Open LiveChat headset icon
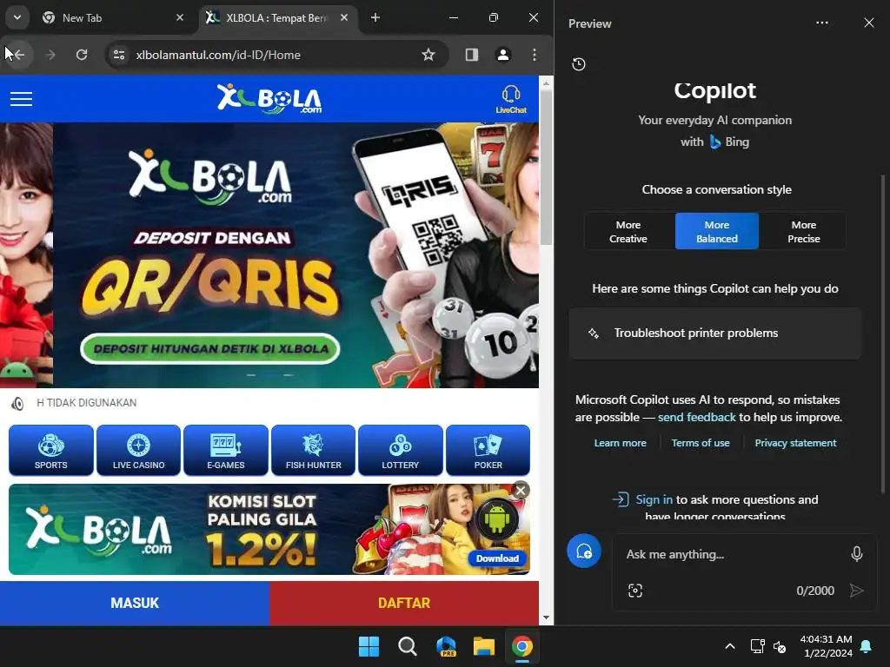 pyautogui.click(x=511, y=99)
